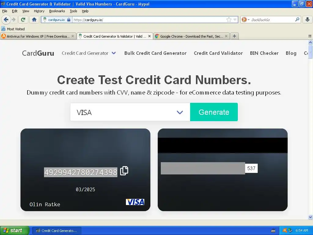Bookmark this page with the star icon
Viewport: 313px width, 235px height.
coord(229,20)
